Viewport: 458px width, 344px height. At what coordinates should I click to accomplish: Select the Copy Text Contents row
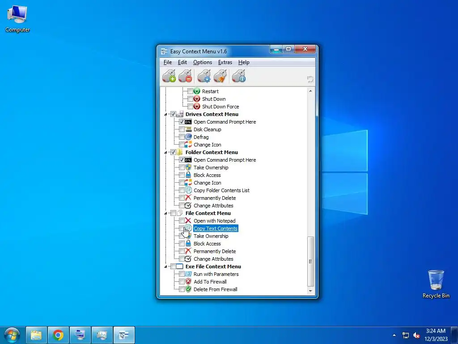tap(216, 228)
